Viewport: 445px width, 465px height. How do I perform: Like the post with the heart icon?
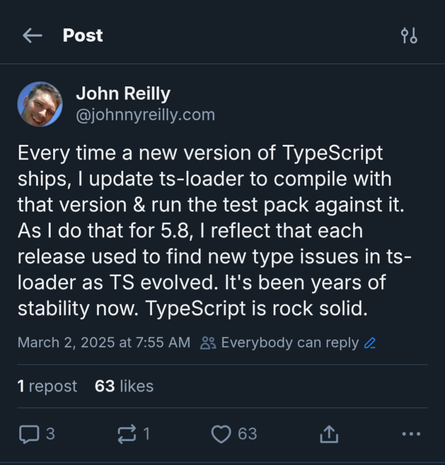pos(223,434)
